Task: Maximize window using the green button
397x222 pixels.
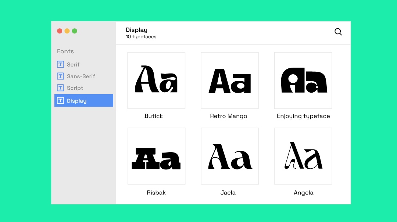Action: (75, 31)
